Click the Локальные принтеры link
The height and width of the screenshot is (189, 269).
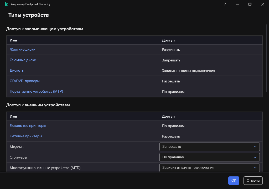(28, 126)
